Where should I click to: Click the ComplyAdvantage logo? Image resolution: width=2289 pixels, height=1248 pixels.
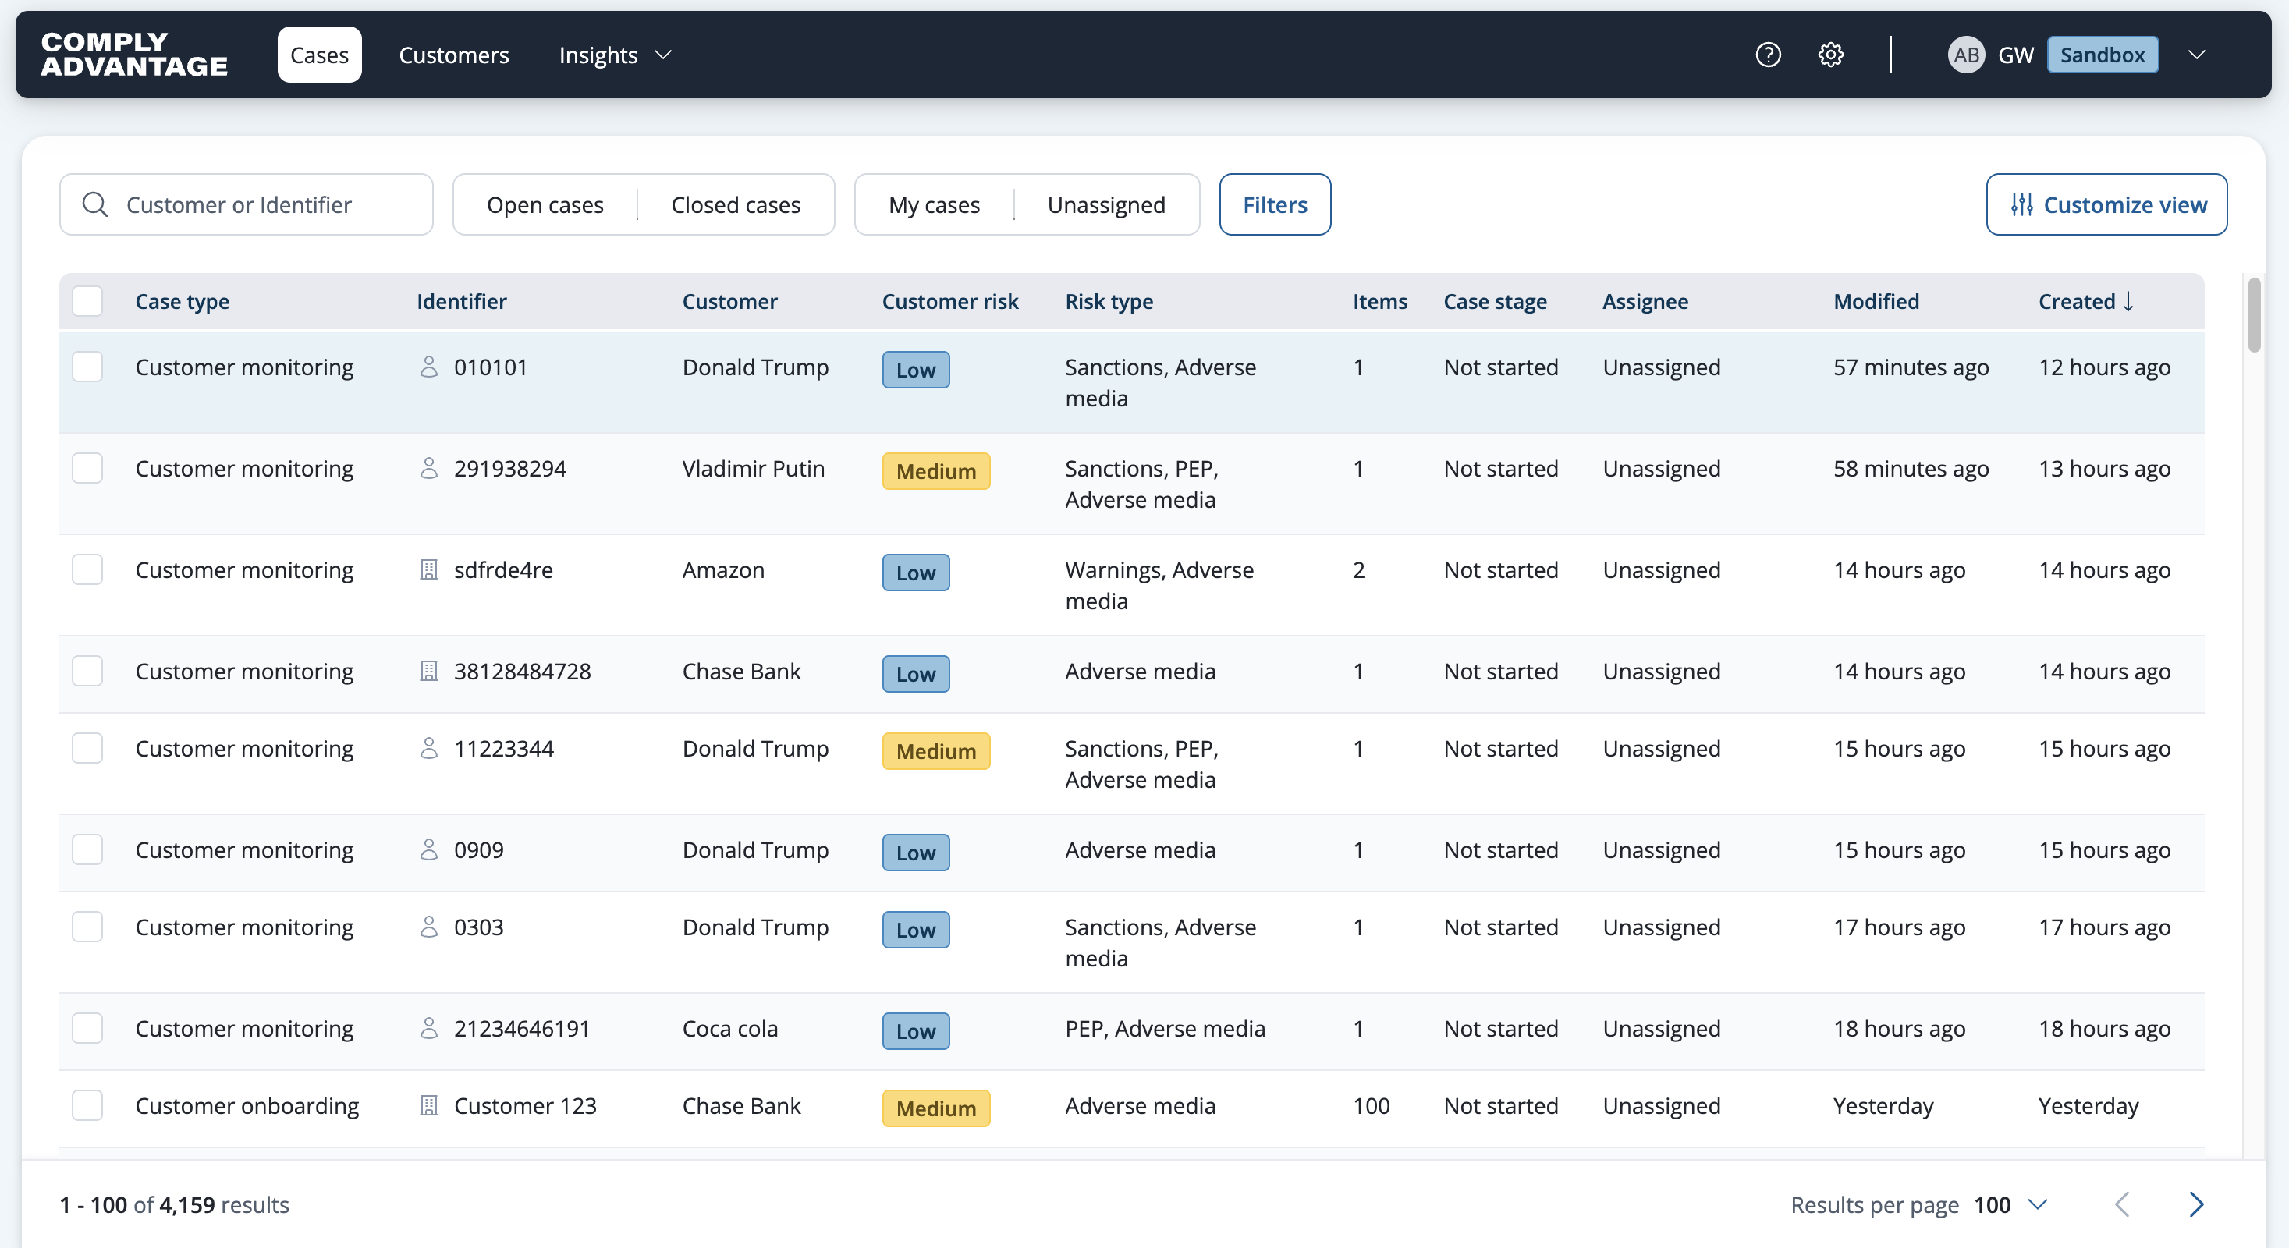click(x=134, y=54)
